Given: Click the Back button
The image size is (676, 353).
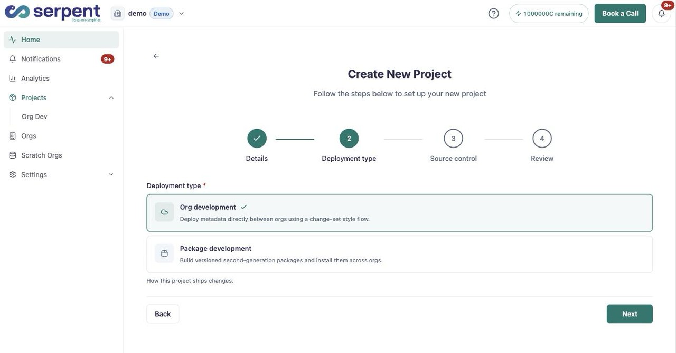Looking at the screenshot, I should pos(163,314).
